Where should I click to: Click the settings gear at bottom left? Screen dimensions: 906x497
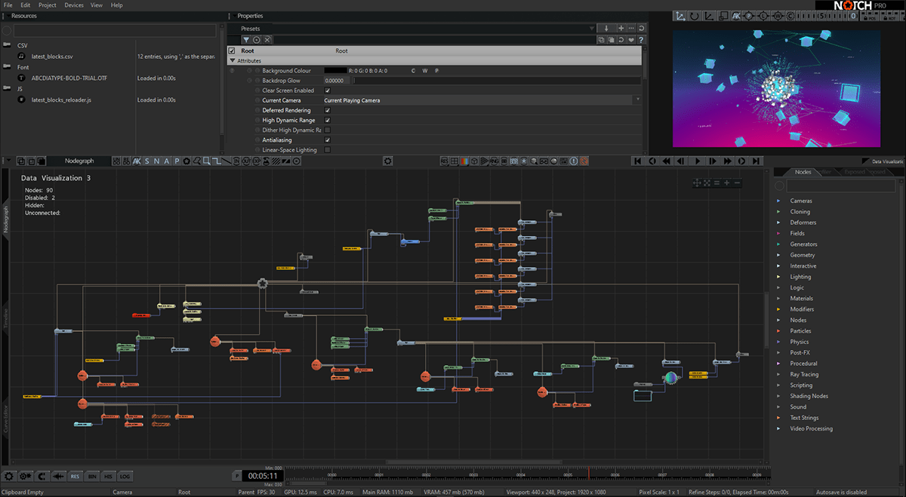9,476
